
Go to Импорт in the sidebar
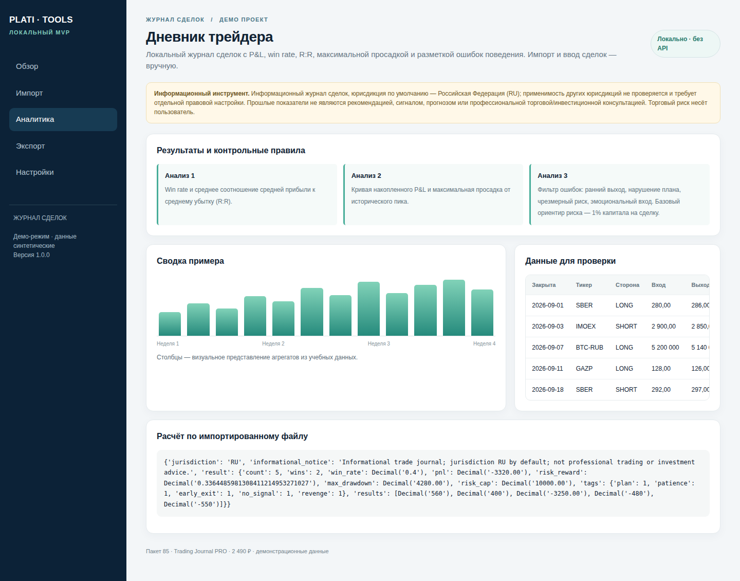click(x=63, y=93)
